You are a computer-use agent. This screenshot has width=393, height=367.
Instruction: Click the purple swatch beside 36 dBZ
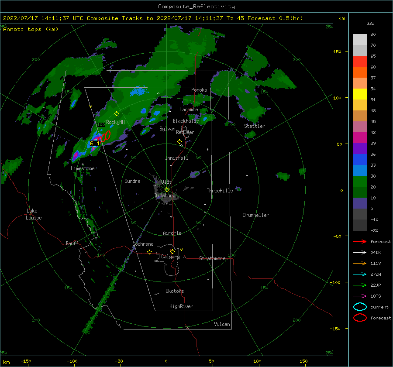coord(360,149)
